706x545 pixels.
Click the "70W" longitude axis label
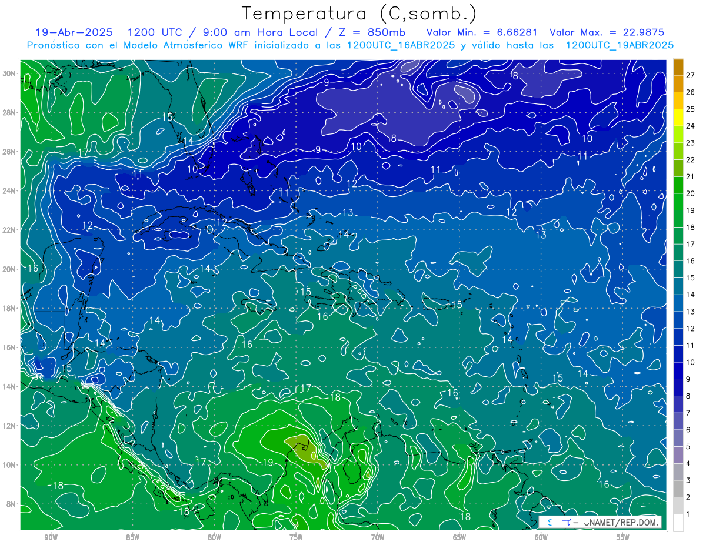point(378,537)
